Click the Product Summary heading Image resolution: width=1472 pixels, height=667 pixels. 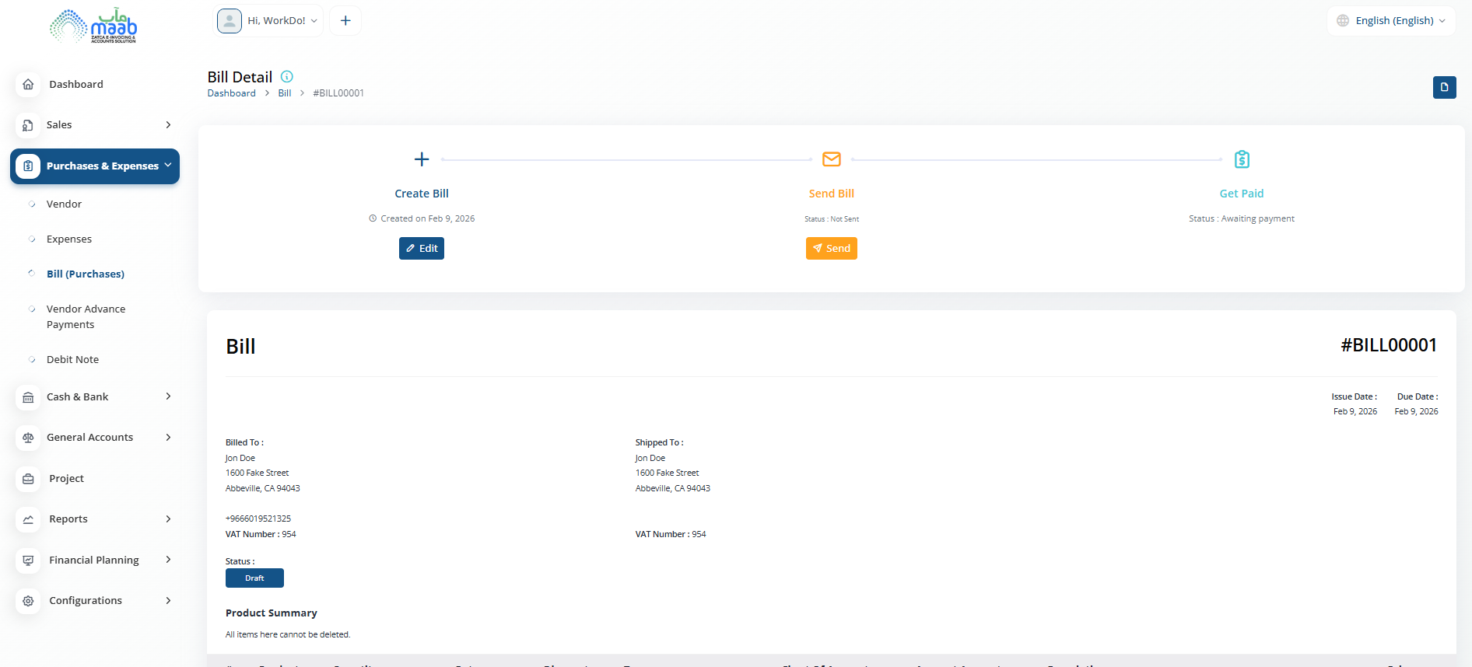272,613
